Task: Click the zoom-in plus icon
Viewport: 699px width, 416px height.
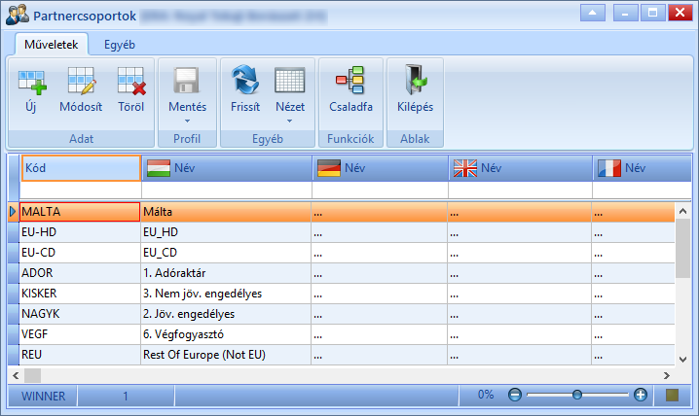Action: click(641, 395)
